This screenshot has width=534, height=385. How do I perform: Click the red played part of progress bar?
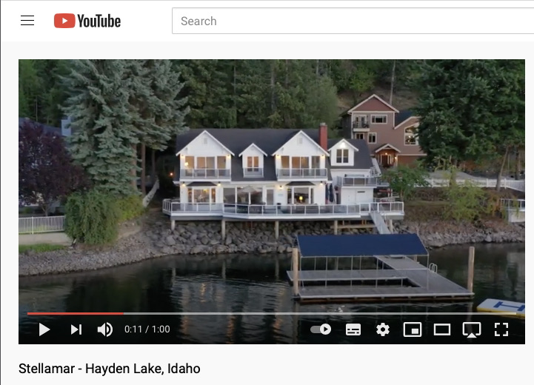tap(76, 313)
